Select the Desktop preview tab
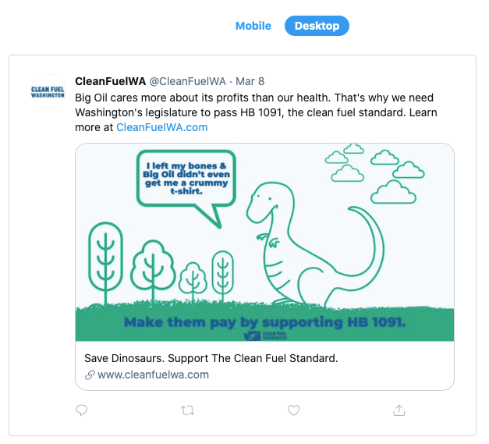The height and width of the screenshot is (444, 489). coord(317,26)
